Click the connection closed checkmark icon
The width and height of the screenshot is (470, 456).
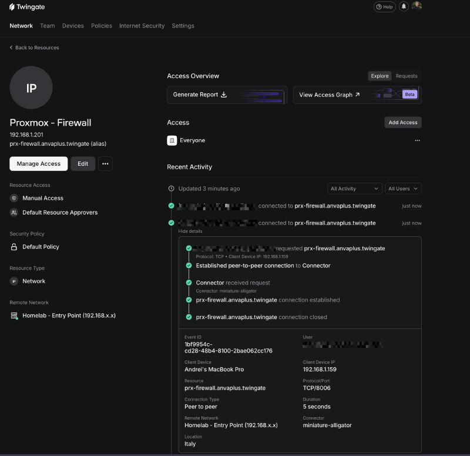point(189,317)
